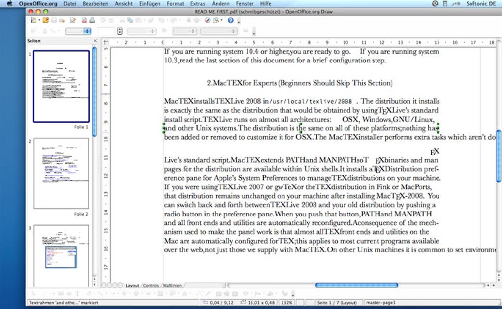
Task: Open the Bearbeiten menu
Action: tap(95, 4)
